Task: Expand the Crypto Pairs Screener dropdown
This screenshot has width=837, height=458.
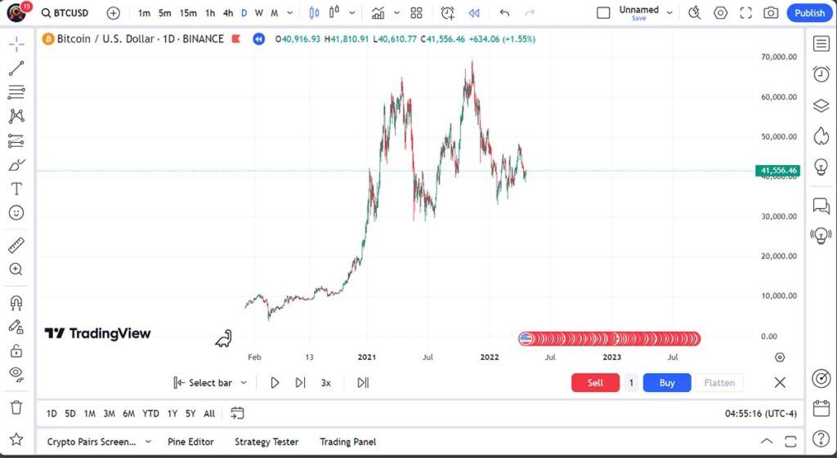Action: pos(148,442)
